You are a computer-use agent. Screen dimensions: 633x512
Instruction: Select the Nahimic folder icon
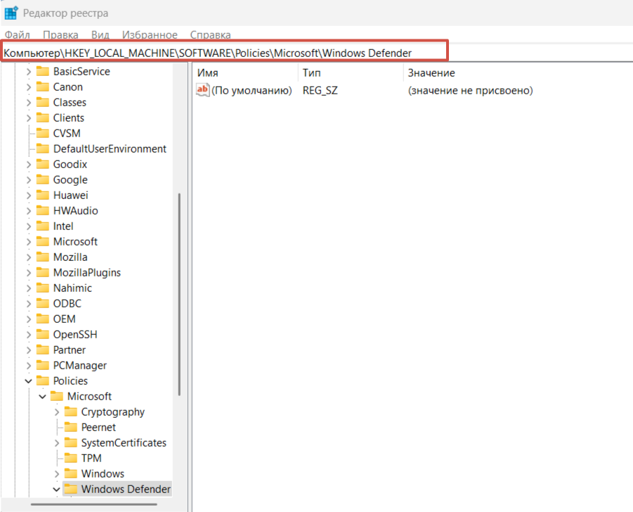tap(43, 288)
